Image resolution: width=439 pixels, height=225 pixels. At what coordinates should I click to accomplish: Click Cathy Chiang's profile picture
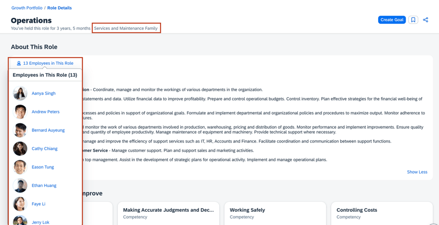[x=20, y=149]
